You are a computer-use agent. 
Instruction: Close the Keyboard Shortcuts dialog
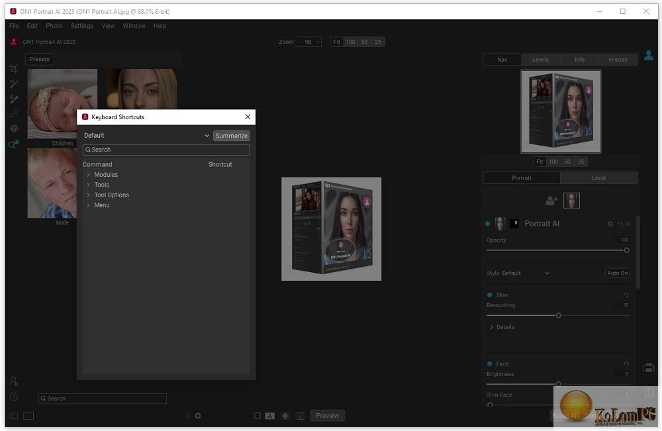tap(248, 117)
